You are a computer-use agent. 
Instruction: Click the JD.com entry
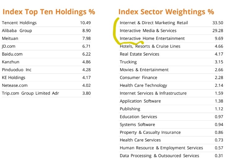[x=9, y=46]
